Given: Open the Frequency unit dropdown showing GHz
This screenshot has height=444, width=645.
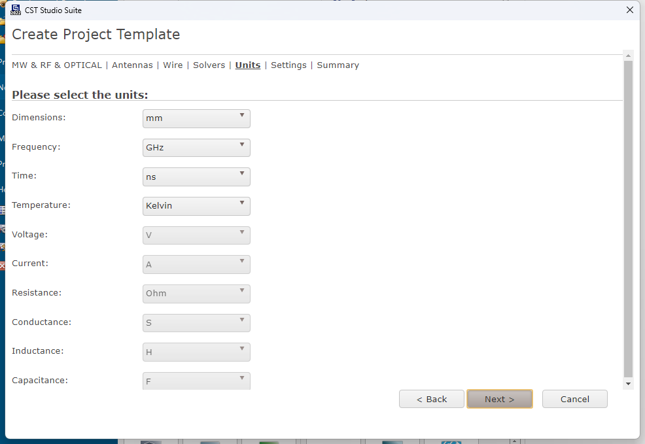Looking at the screenshot, I should 196,148.
